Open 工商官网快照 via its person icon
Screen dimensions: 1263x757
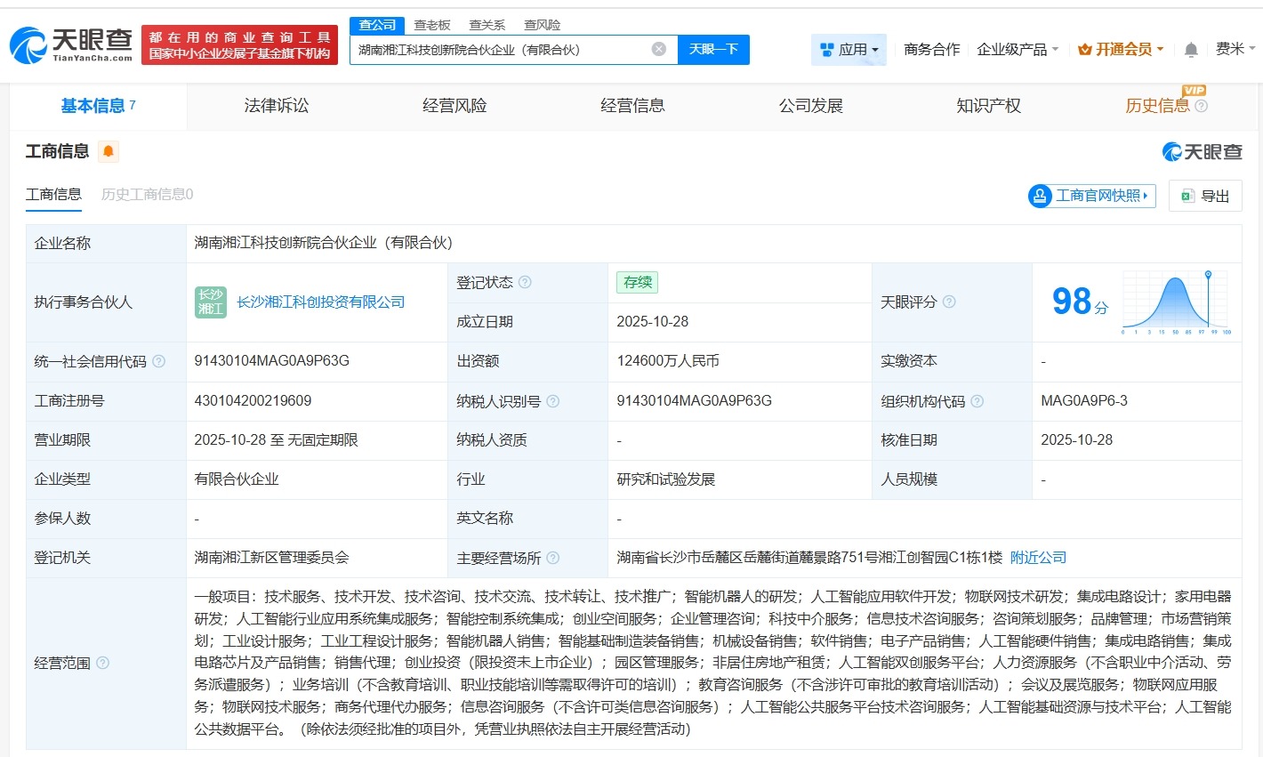pos(1039,196)
